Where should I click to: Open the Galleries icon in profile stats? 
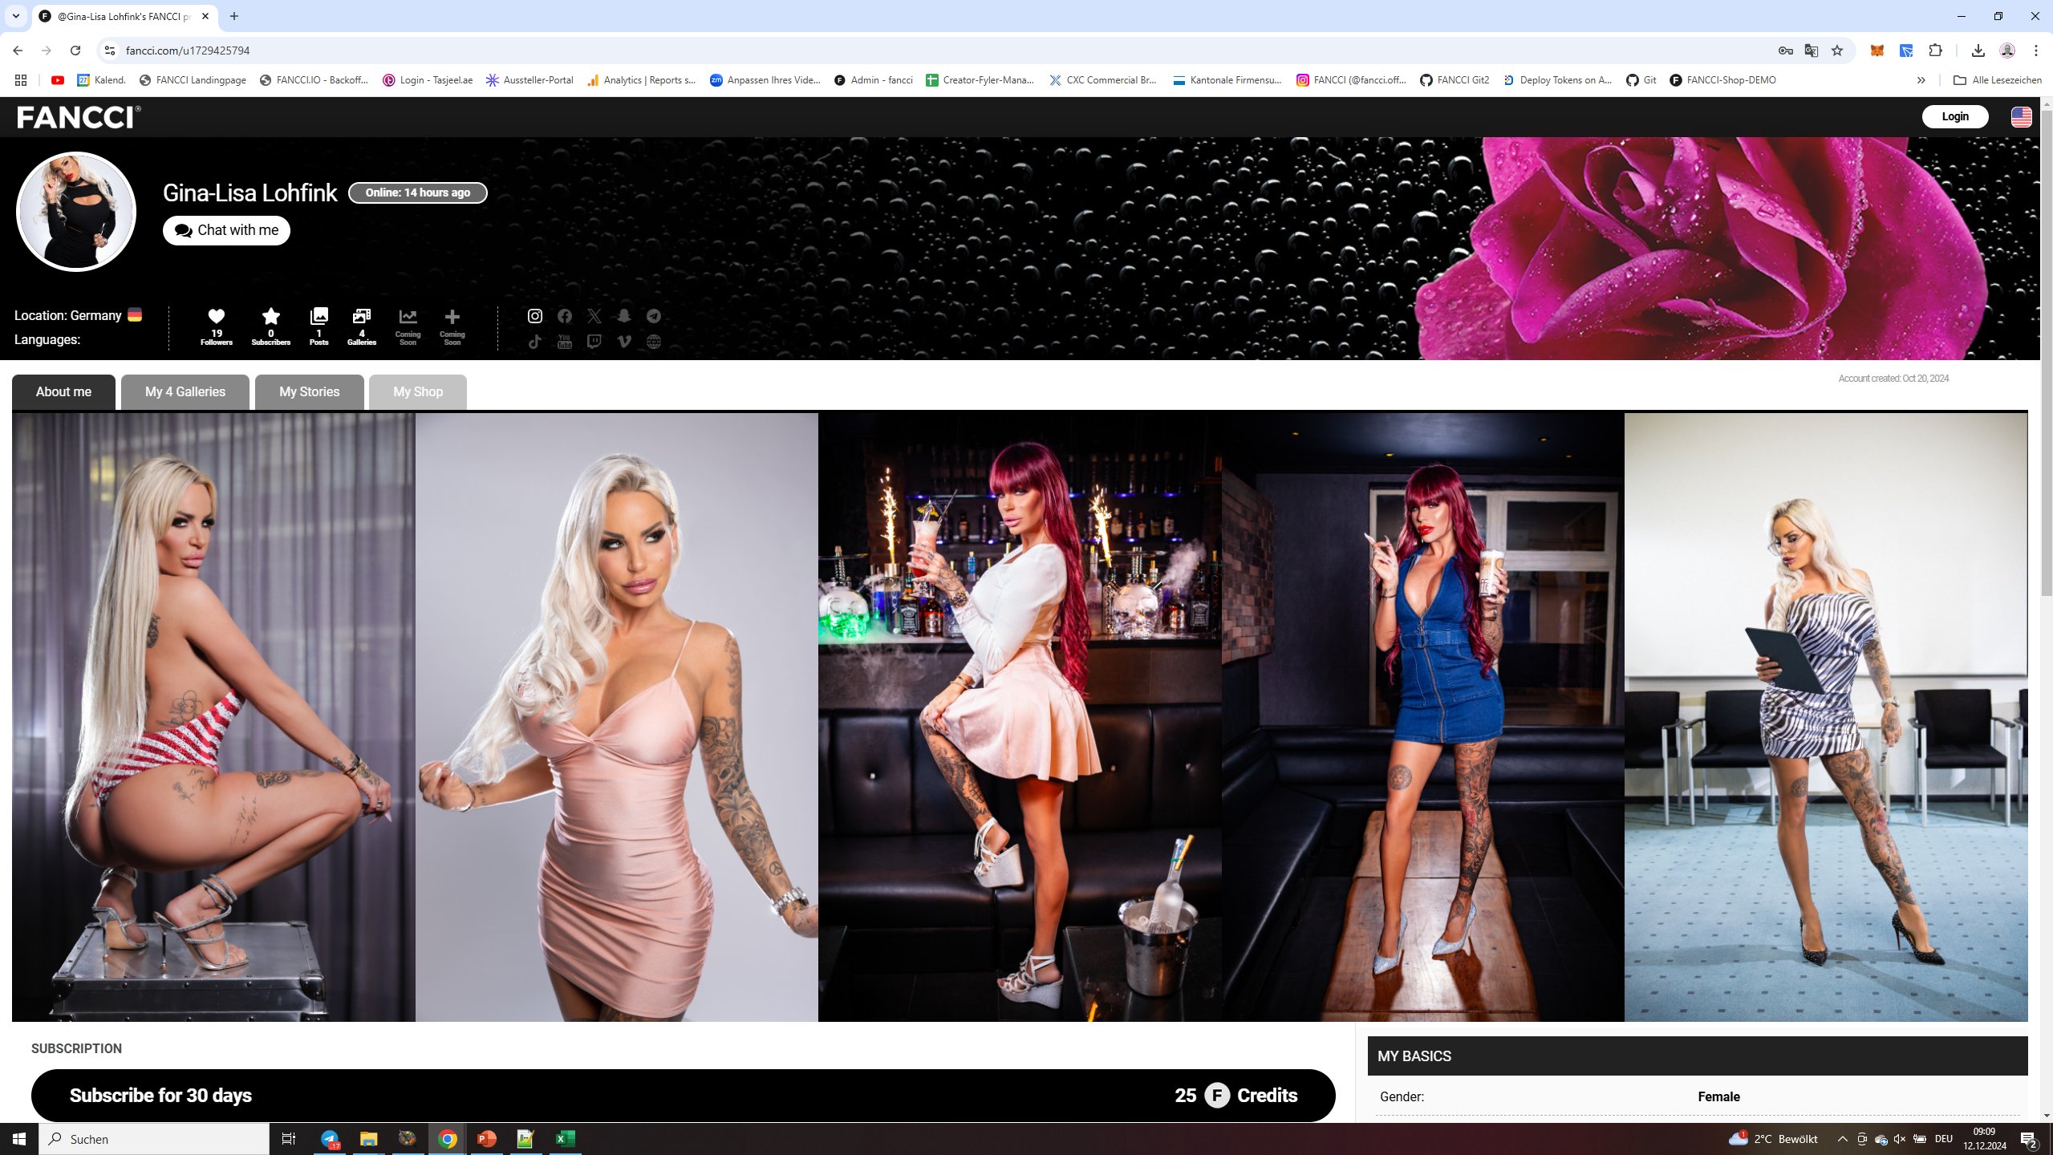pos(361,316)
